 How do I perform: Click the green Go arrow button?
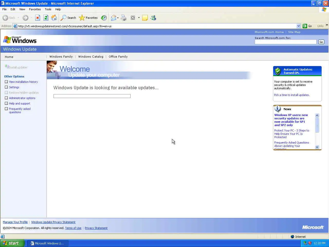click(x=305, y=26)
